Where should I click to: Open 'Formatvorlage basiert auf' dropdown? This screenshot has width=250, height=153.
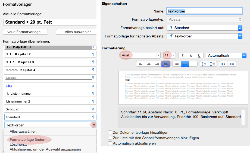240,28
